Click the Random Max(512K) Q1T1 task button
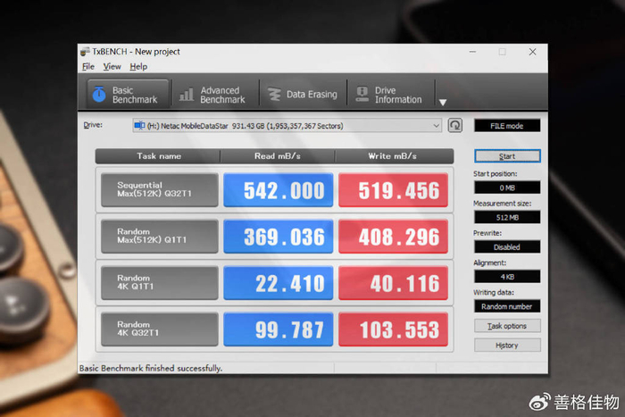Screen dimensions: 625x417 [160, 236]
